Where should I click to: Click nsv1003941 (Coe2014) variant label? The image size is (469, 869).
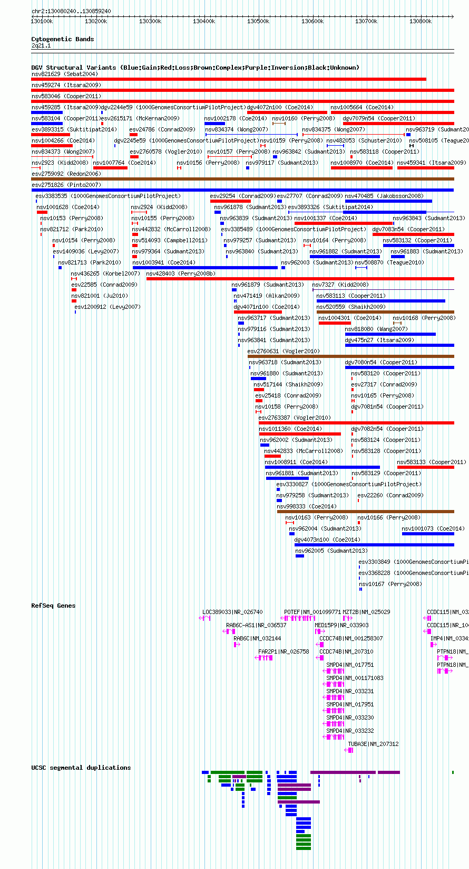tap(164, 262)
